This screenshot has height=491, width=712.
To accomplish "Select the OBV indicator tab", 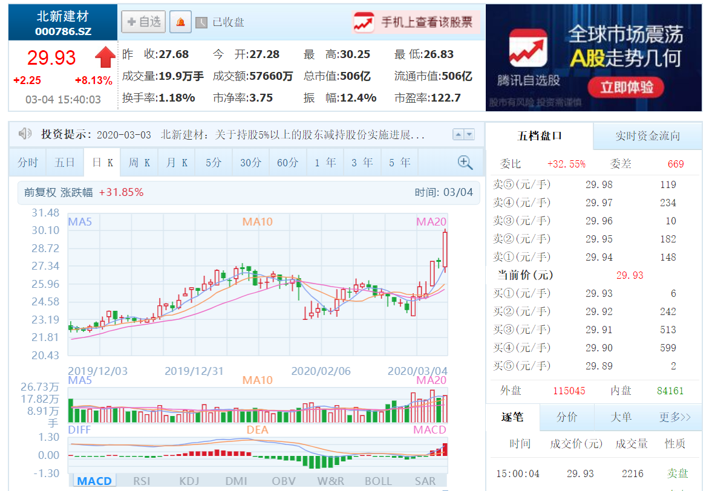I will [283, 481].
